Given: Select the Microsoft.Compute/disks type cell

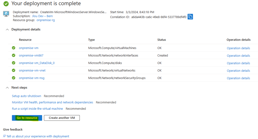Looking at the screenshot, I should pos(105,63).
